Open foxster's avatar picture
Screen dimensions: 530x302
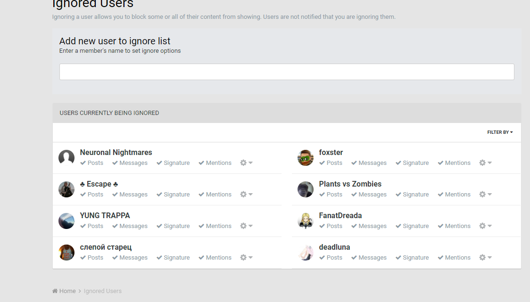click(x=306, y=158)
